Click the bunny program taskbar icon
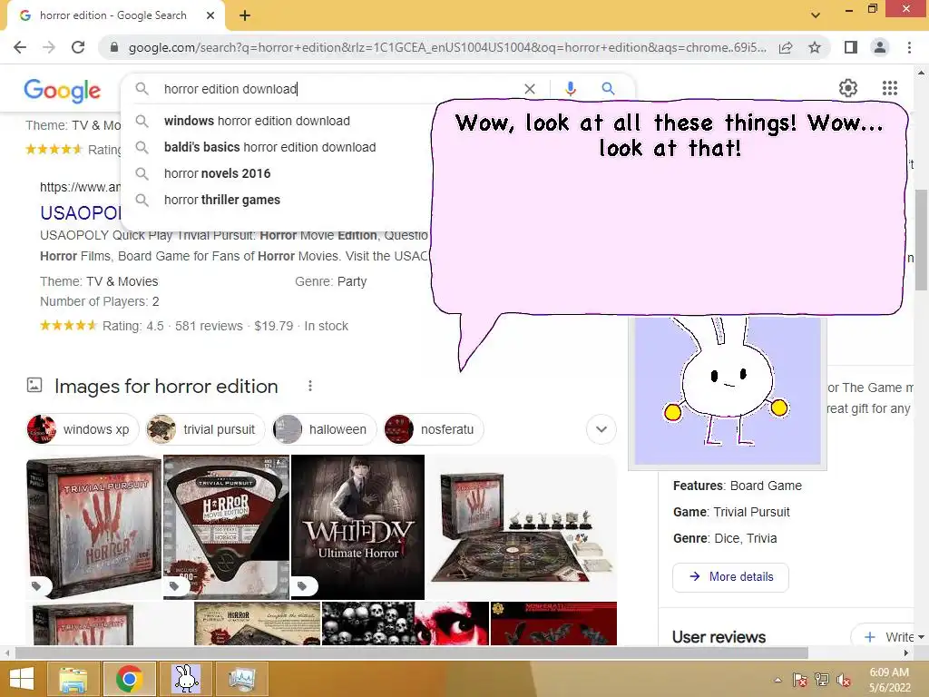This screenshot has width=929, height=697. (186, 679)
